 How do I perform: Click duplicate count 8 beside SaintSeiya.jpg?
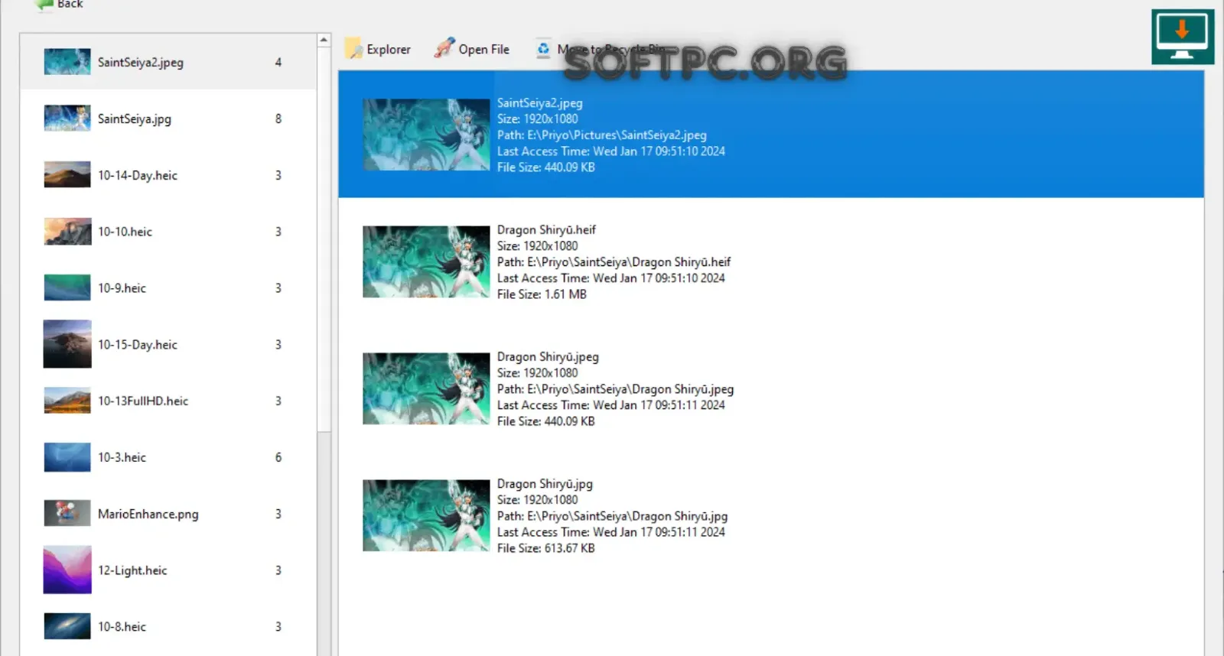pyautogui.click(x=278, y=119)
